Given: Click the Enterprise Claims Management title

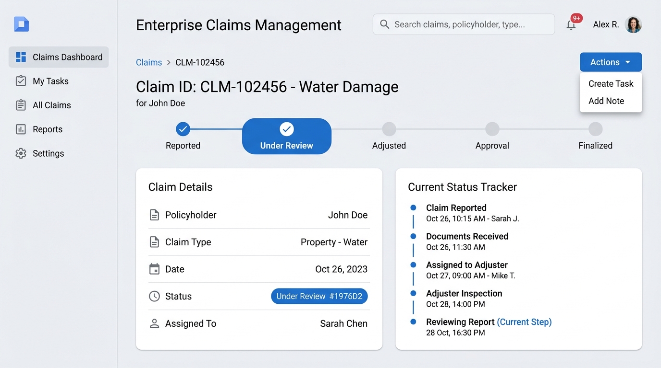Looking at the screenshot, I should 239,25.
